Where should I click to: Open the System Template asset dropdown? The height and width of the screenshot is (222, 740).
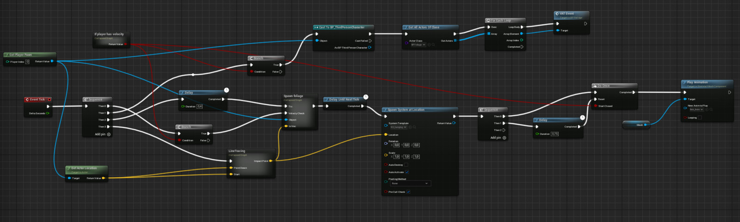pyautogui.click(x=398, y=127)
